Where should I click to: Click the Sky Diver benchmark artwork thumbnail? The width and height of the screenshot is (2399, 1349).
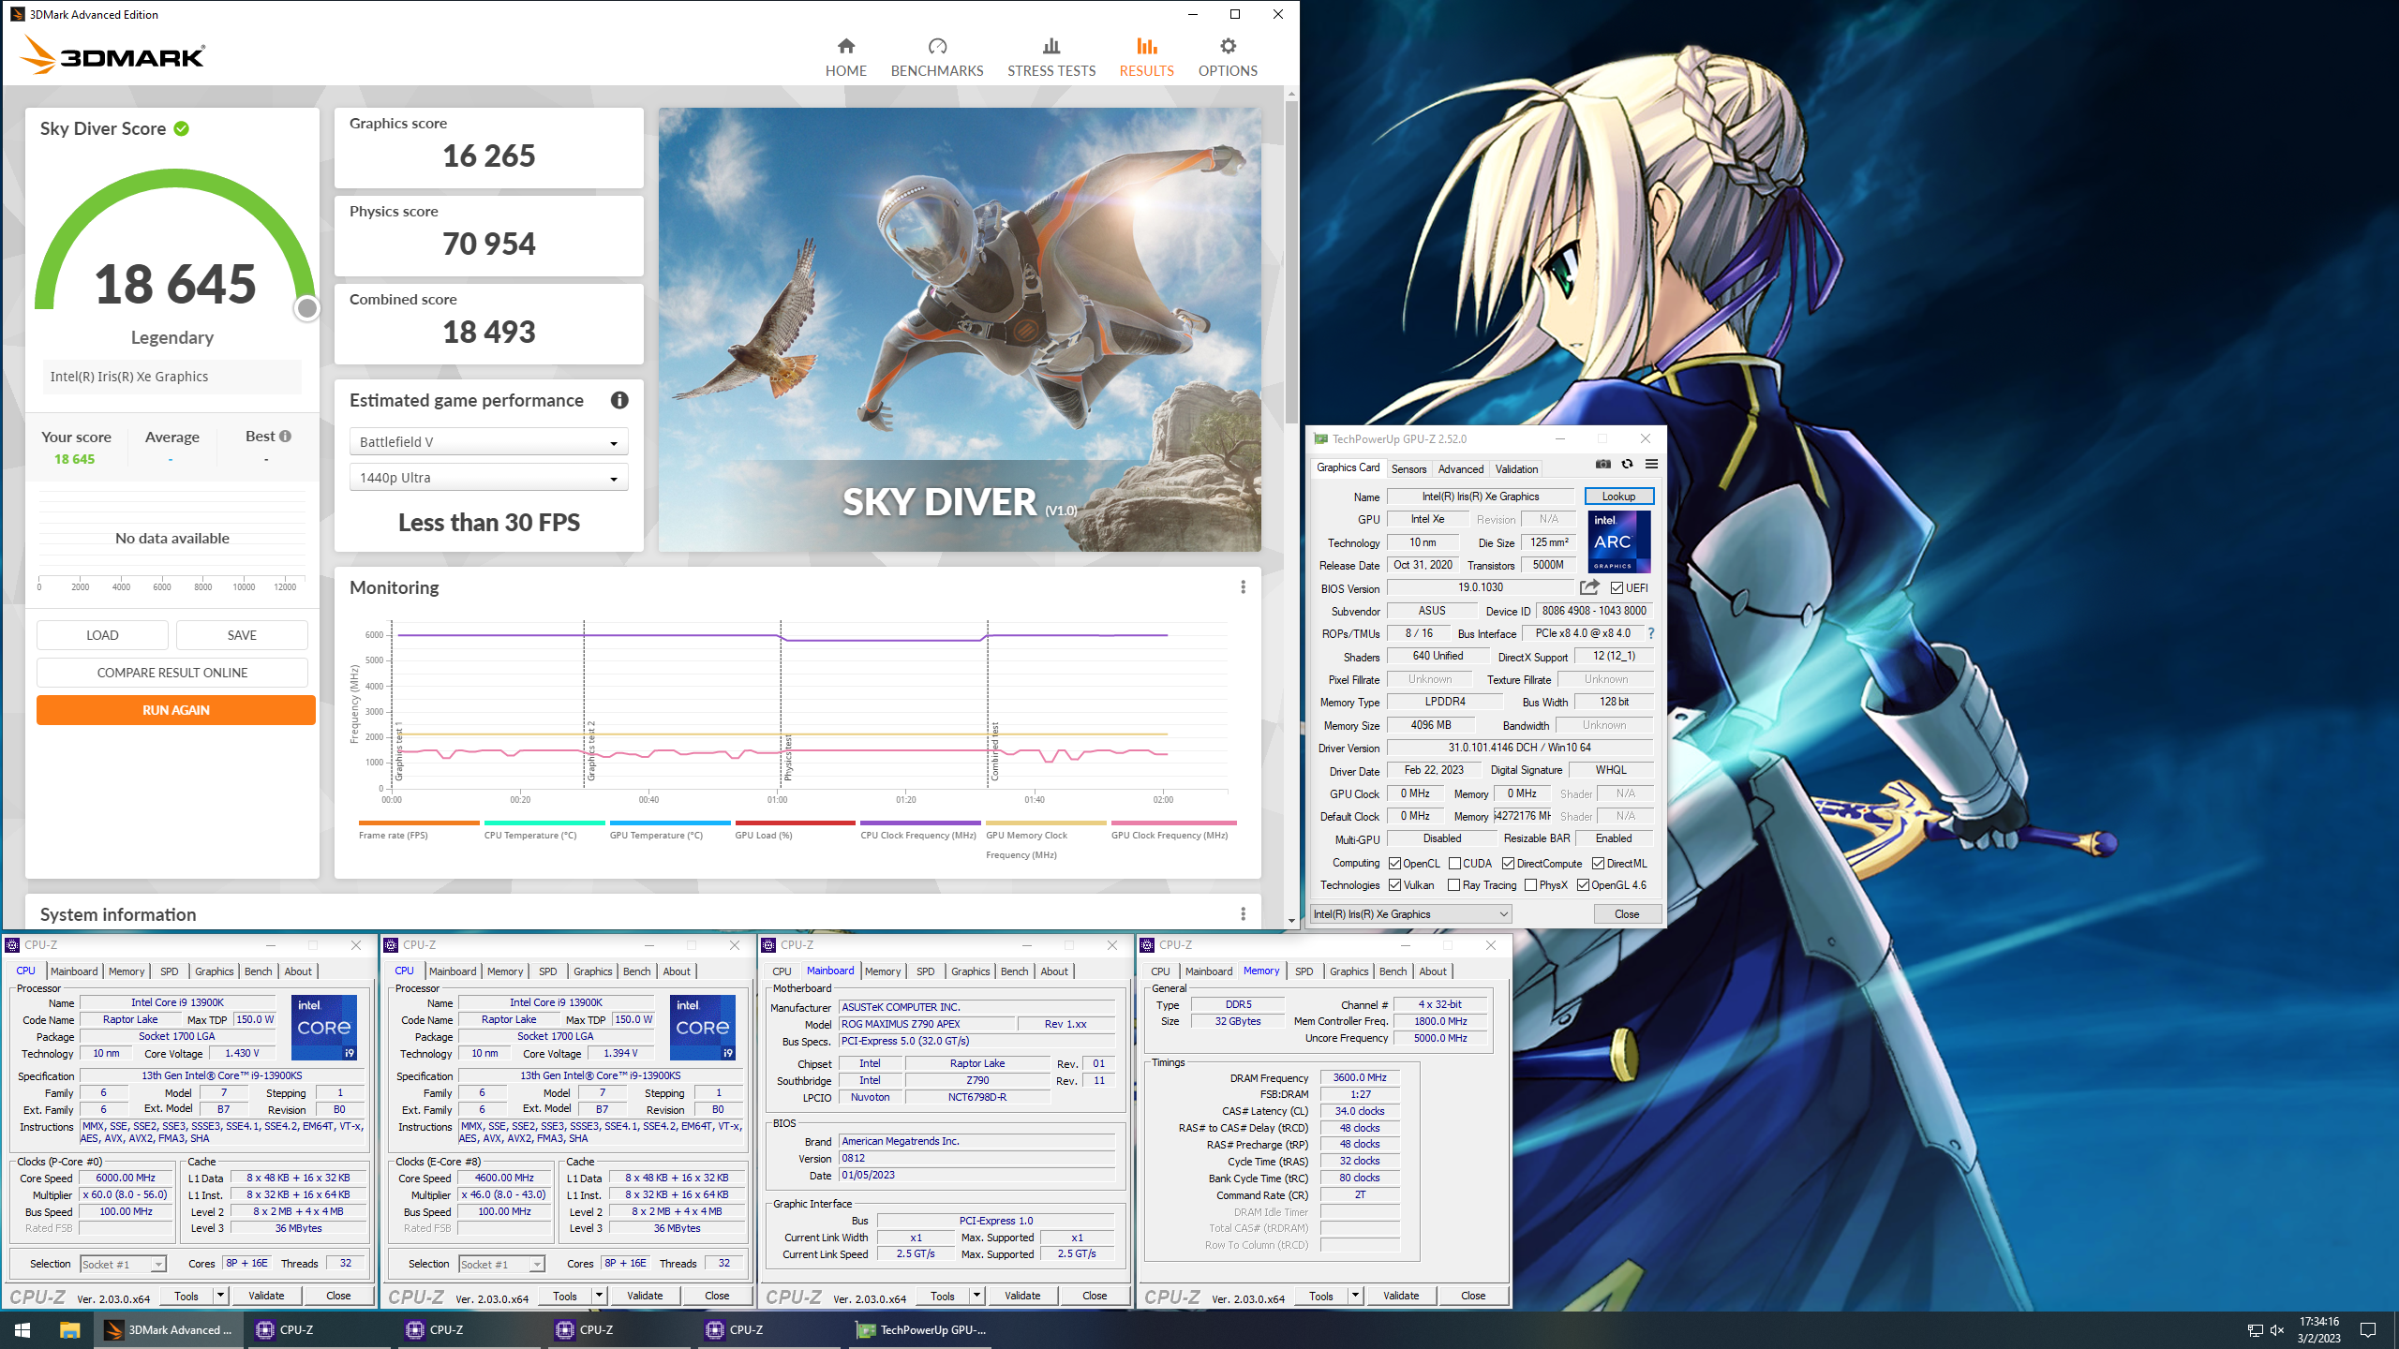pyautogui.click(x=960, y=329)
